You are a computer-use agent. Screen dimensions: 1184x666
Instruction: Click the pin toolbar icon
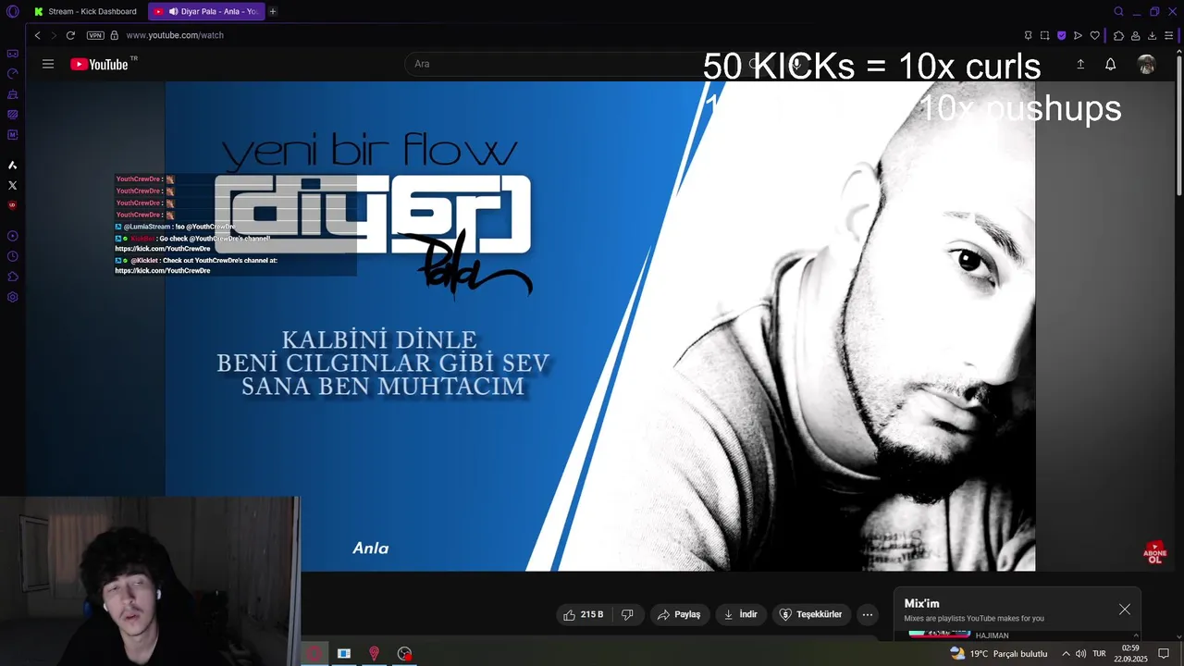click(x=1028, y=35)
